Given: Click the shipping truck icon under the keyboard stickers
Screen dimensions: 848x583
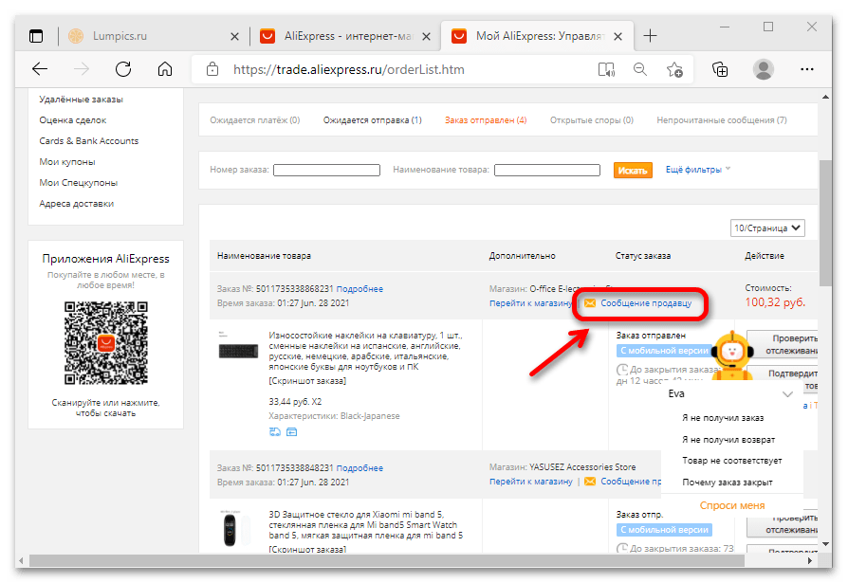Looking at the screenshot, I should tap(275, 431).
